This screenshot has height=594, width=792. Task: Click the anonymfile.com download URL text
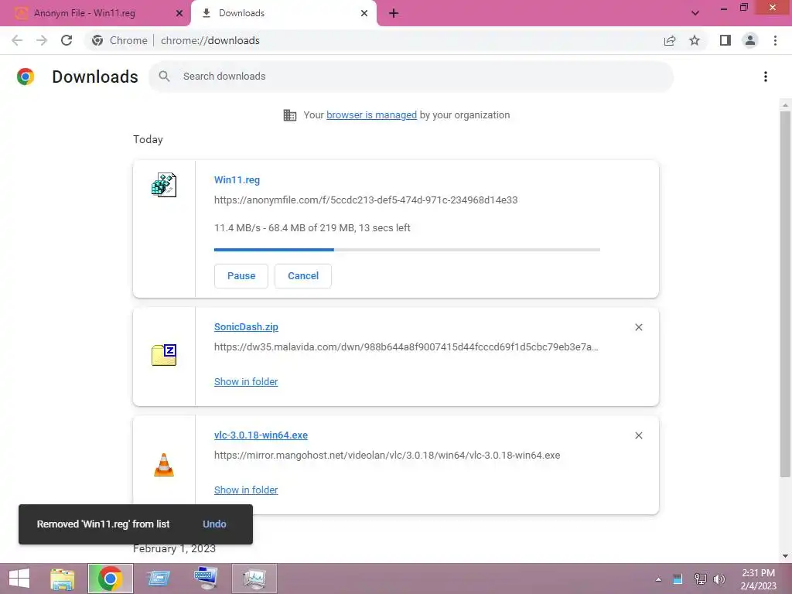(x=366, y=200)
